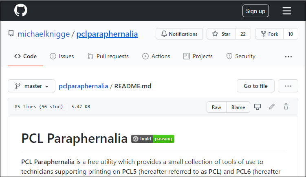Click the '5.47 KB' file size text

pyautogui.click(x=81, y=107)
